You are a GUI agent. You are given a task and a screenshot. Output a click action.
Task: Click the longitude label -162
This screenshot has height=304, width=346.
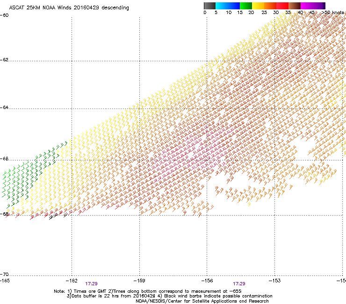[x=72, y=281]
